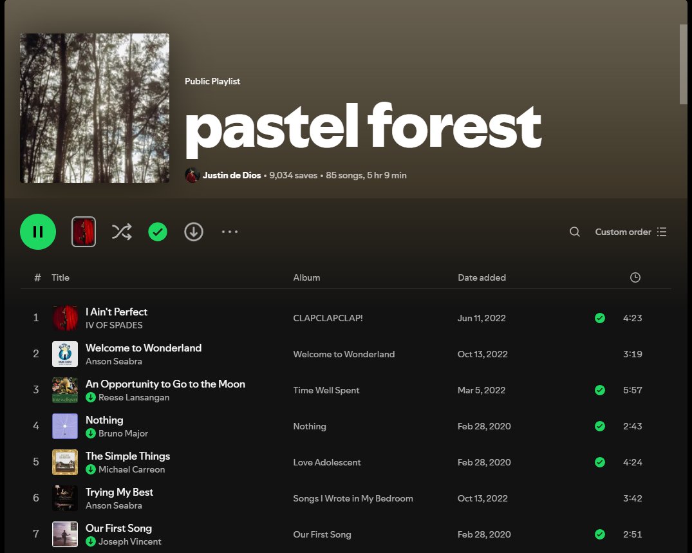Viewport: 692px width, 553px height.
Task: Search within the playlist using the magnifier
Action: point(575,232)
